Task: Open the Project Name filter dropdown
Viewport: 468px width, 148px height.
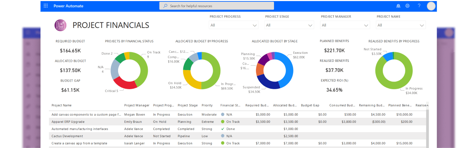Action: pos(401,25)
